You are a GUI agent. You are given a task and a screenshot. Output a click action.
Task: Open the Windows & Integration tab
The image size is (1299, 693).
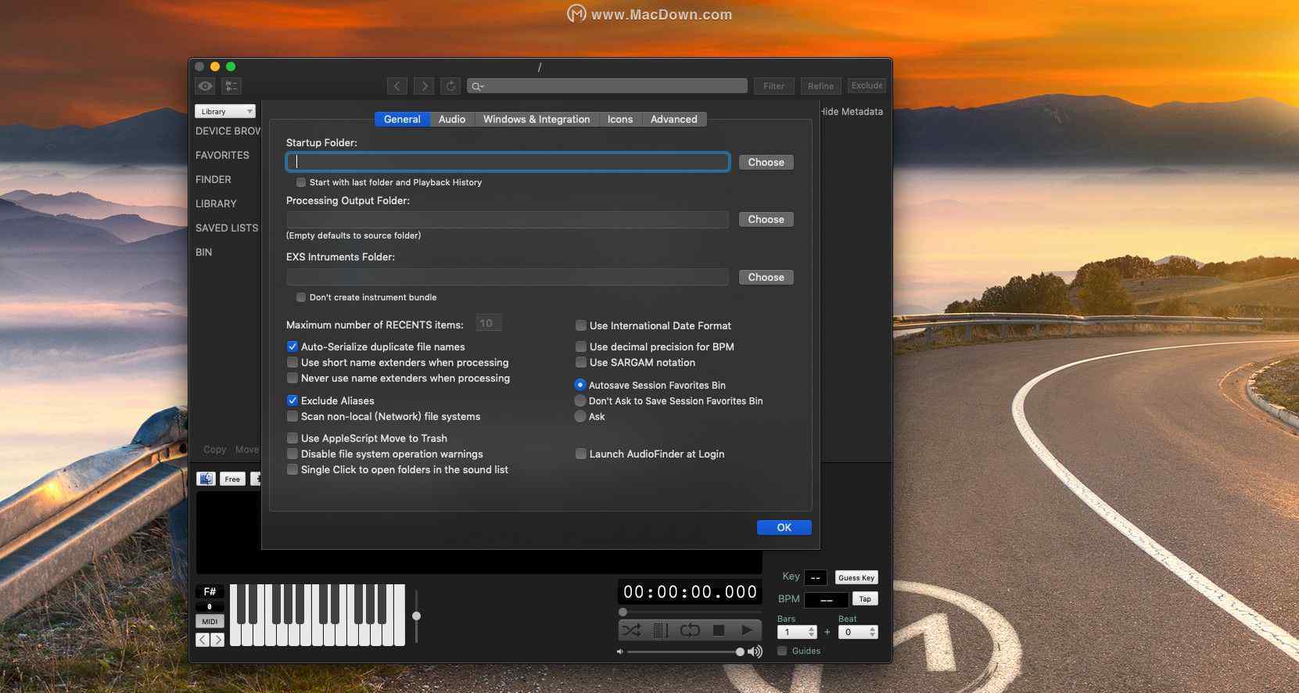536,119
